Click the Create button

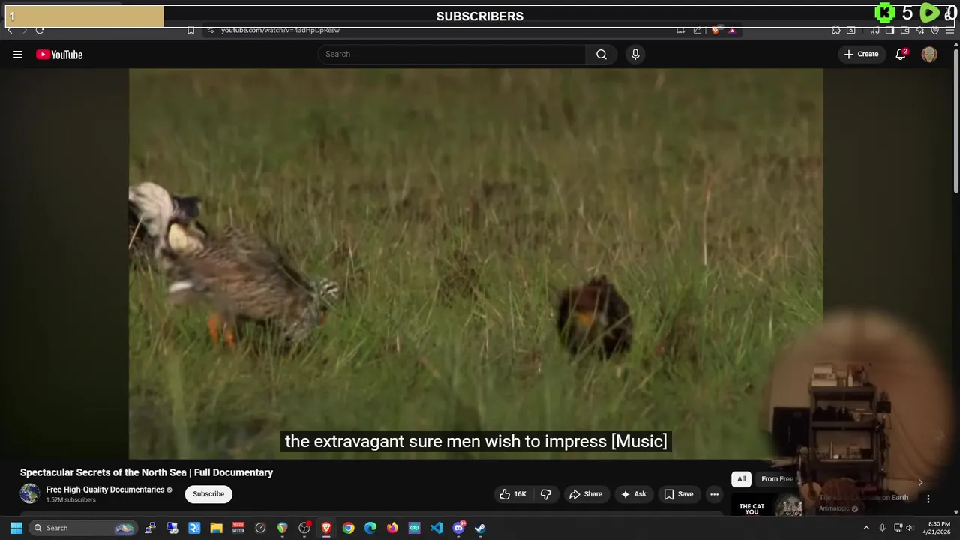click(861, 54)
